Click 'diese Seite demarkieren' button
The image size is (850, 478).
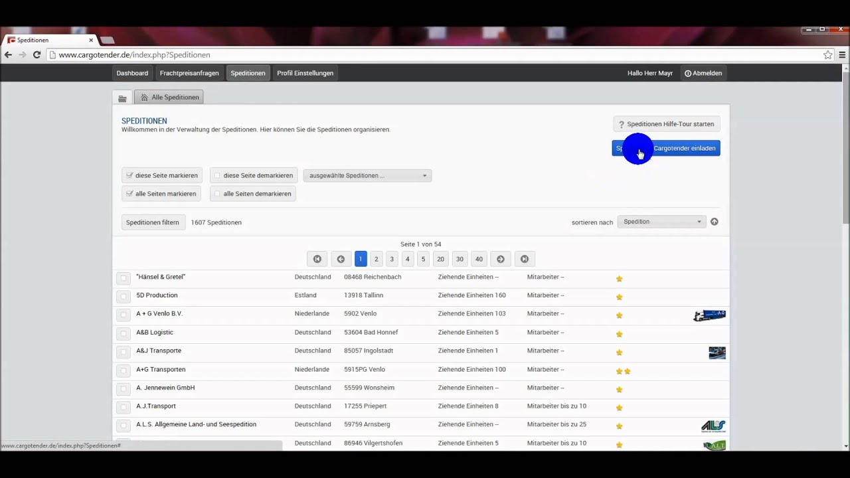pyautogui.click(x=254, y=176)
